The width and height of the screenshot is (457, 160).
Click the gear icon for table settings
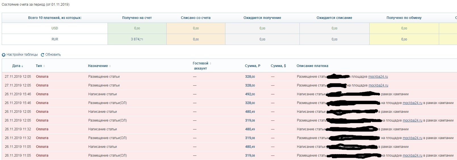(4, 55)
